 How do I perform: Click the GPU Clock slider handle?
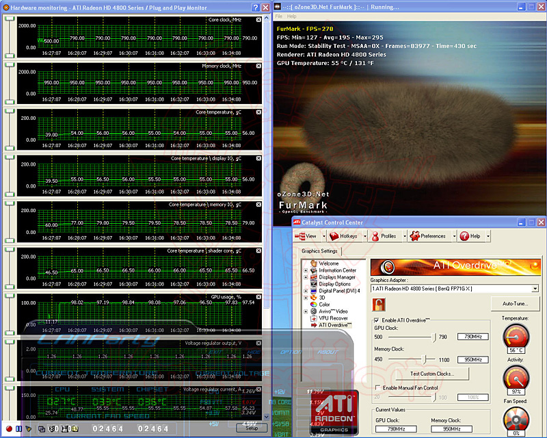click(x=434, y=337)
